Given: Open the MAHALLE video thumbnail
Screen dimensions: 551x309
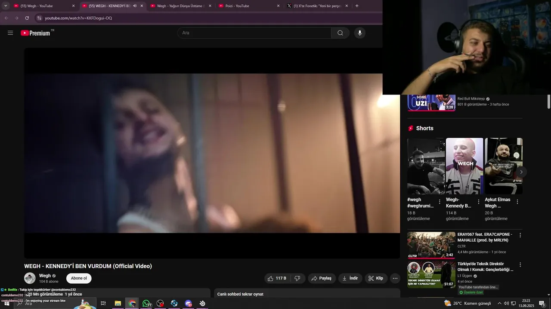Looking at the screenshot, I should tap(431, 245).
